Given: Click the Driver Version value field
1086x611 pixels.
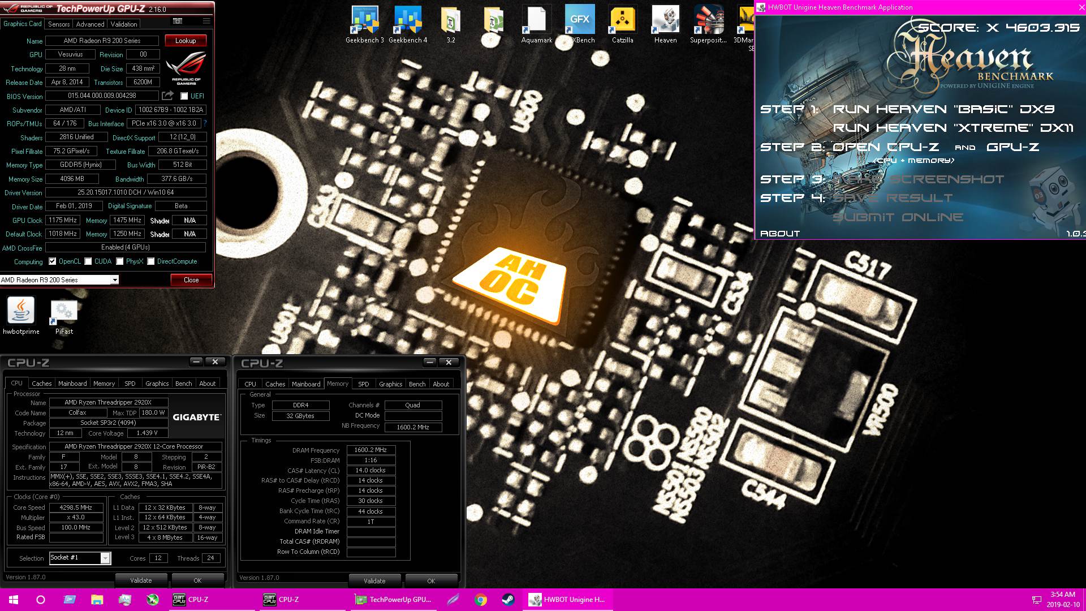Looking at the screenshot, I should coord(126,192).
